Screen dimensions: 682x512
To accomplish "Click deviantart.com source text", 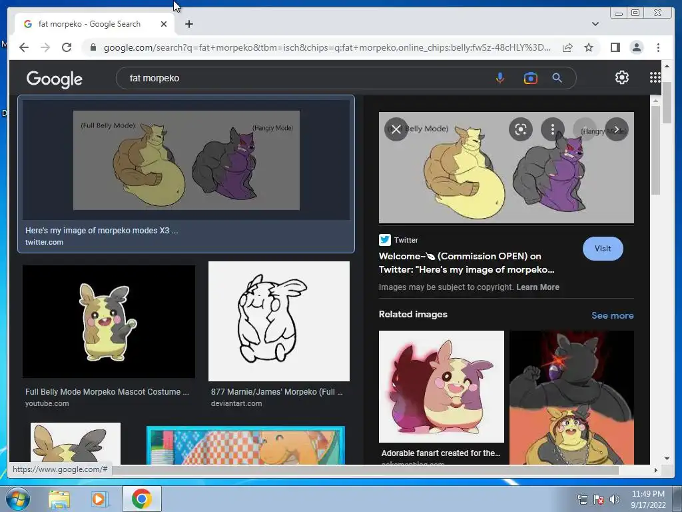I will pos(236,403).
